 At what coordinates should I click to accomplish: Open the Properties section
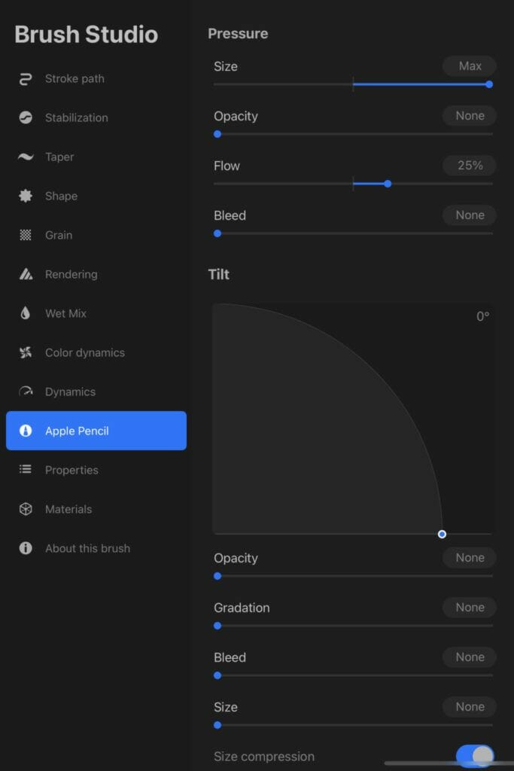pyautogui.click(x=96, y=470)
